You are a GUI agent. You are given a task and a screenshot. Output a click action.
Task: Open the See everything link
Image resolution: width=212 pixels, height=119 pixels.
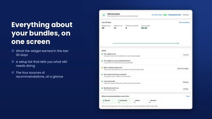[x=184, y=22]
